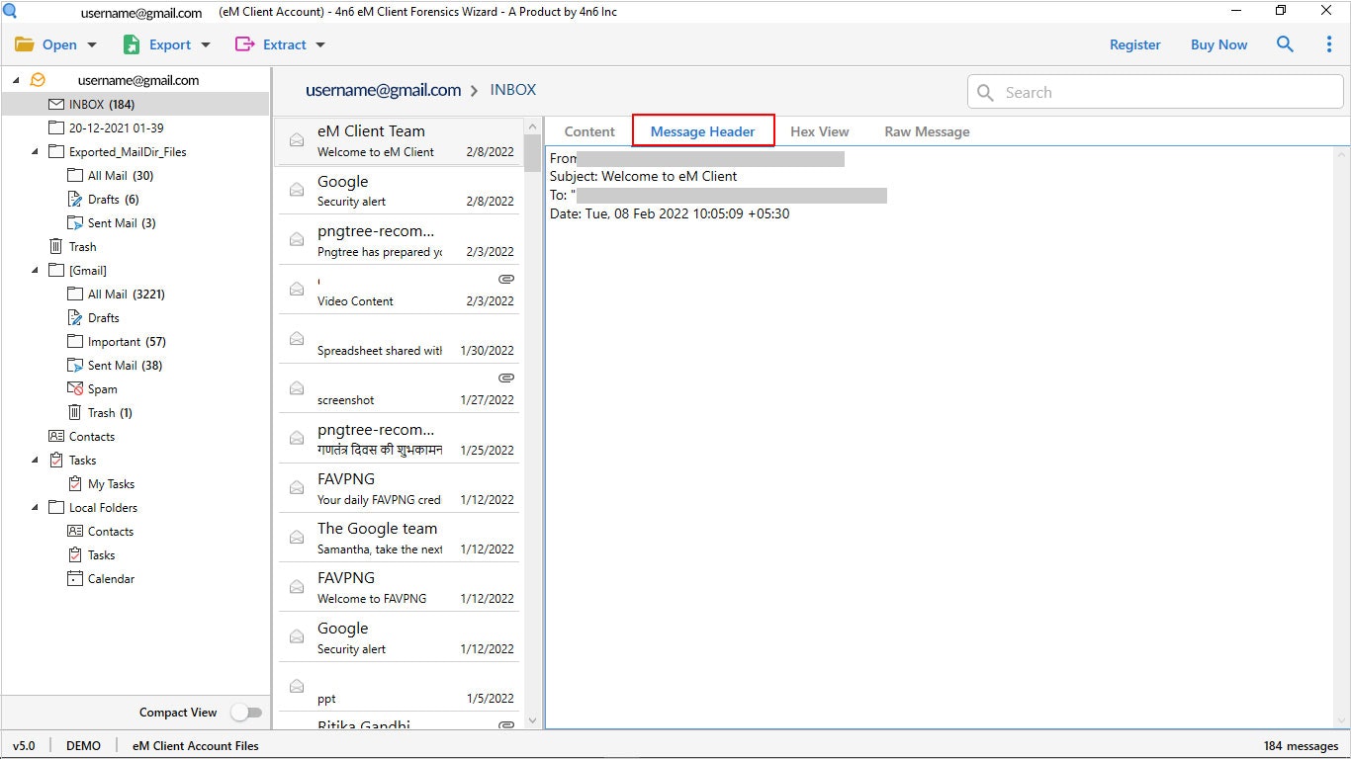Collapse the username@gmail.com account tree
Image resolution: width=1351 pixels, height=759 pixels.
point(16,80)
